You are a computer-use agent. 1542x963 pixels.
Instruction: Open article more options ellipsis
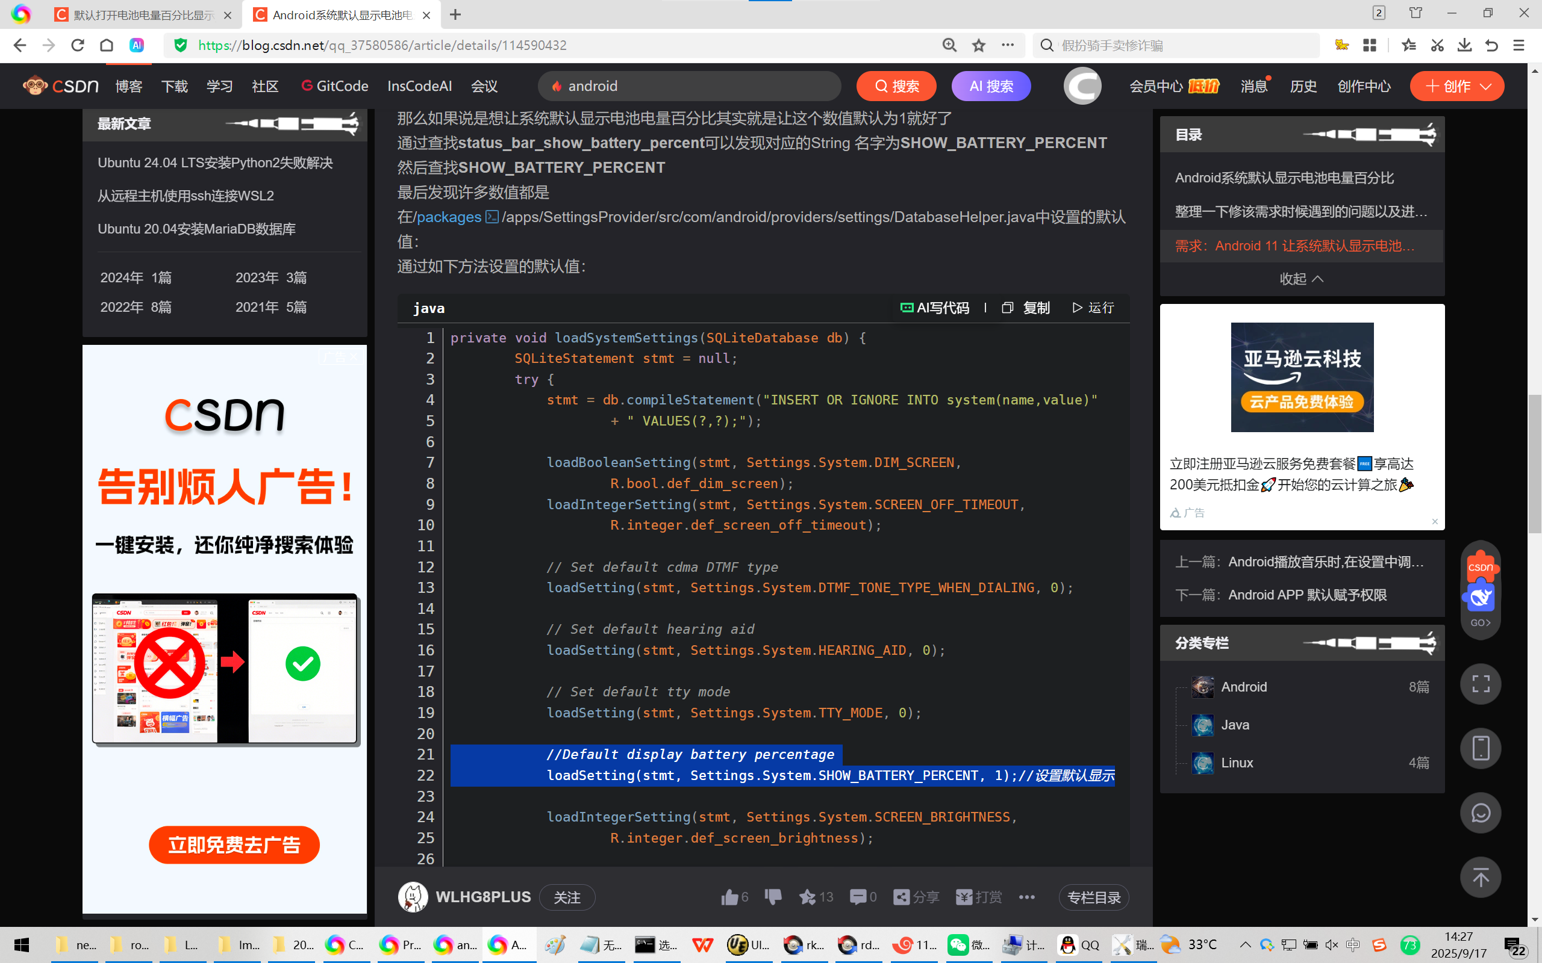(x=1026, y=897)
